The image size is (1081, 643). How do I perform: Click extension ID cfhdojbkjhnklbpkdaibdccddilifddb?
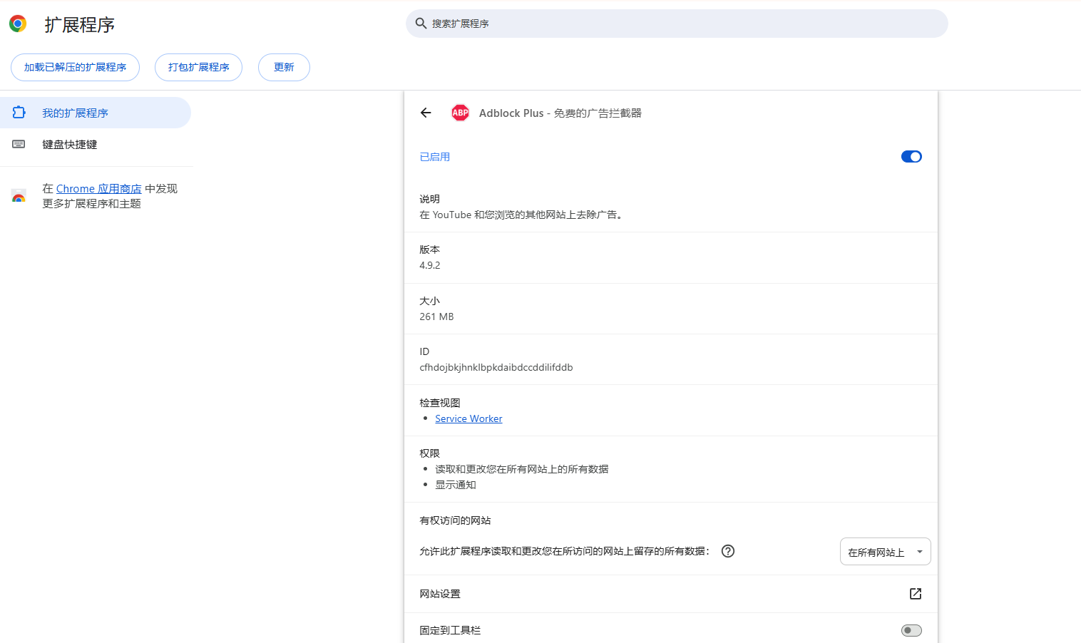[496, 368]
